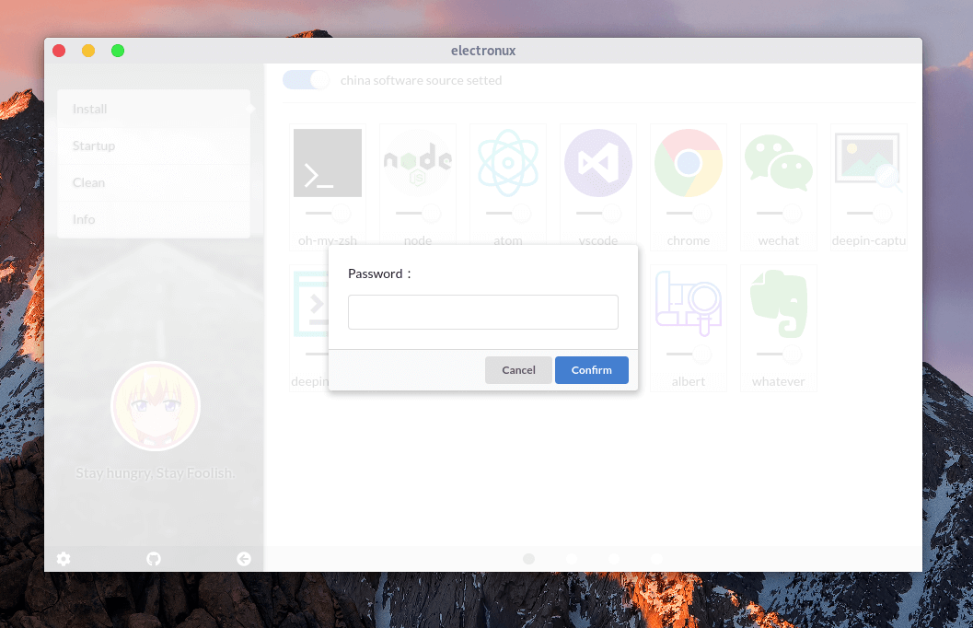Cancel the password dialog

pos(518,370)
